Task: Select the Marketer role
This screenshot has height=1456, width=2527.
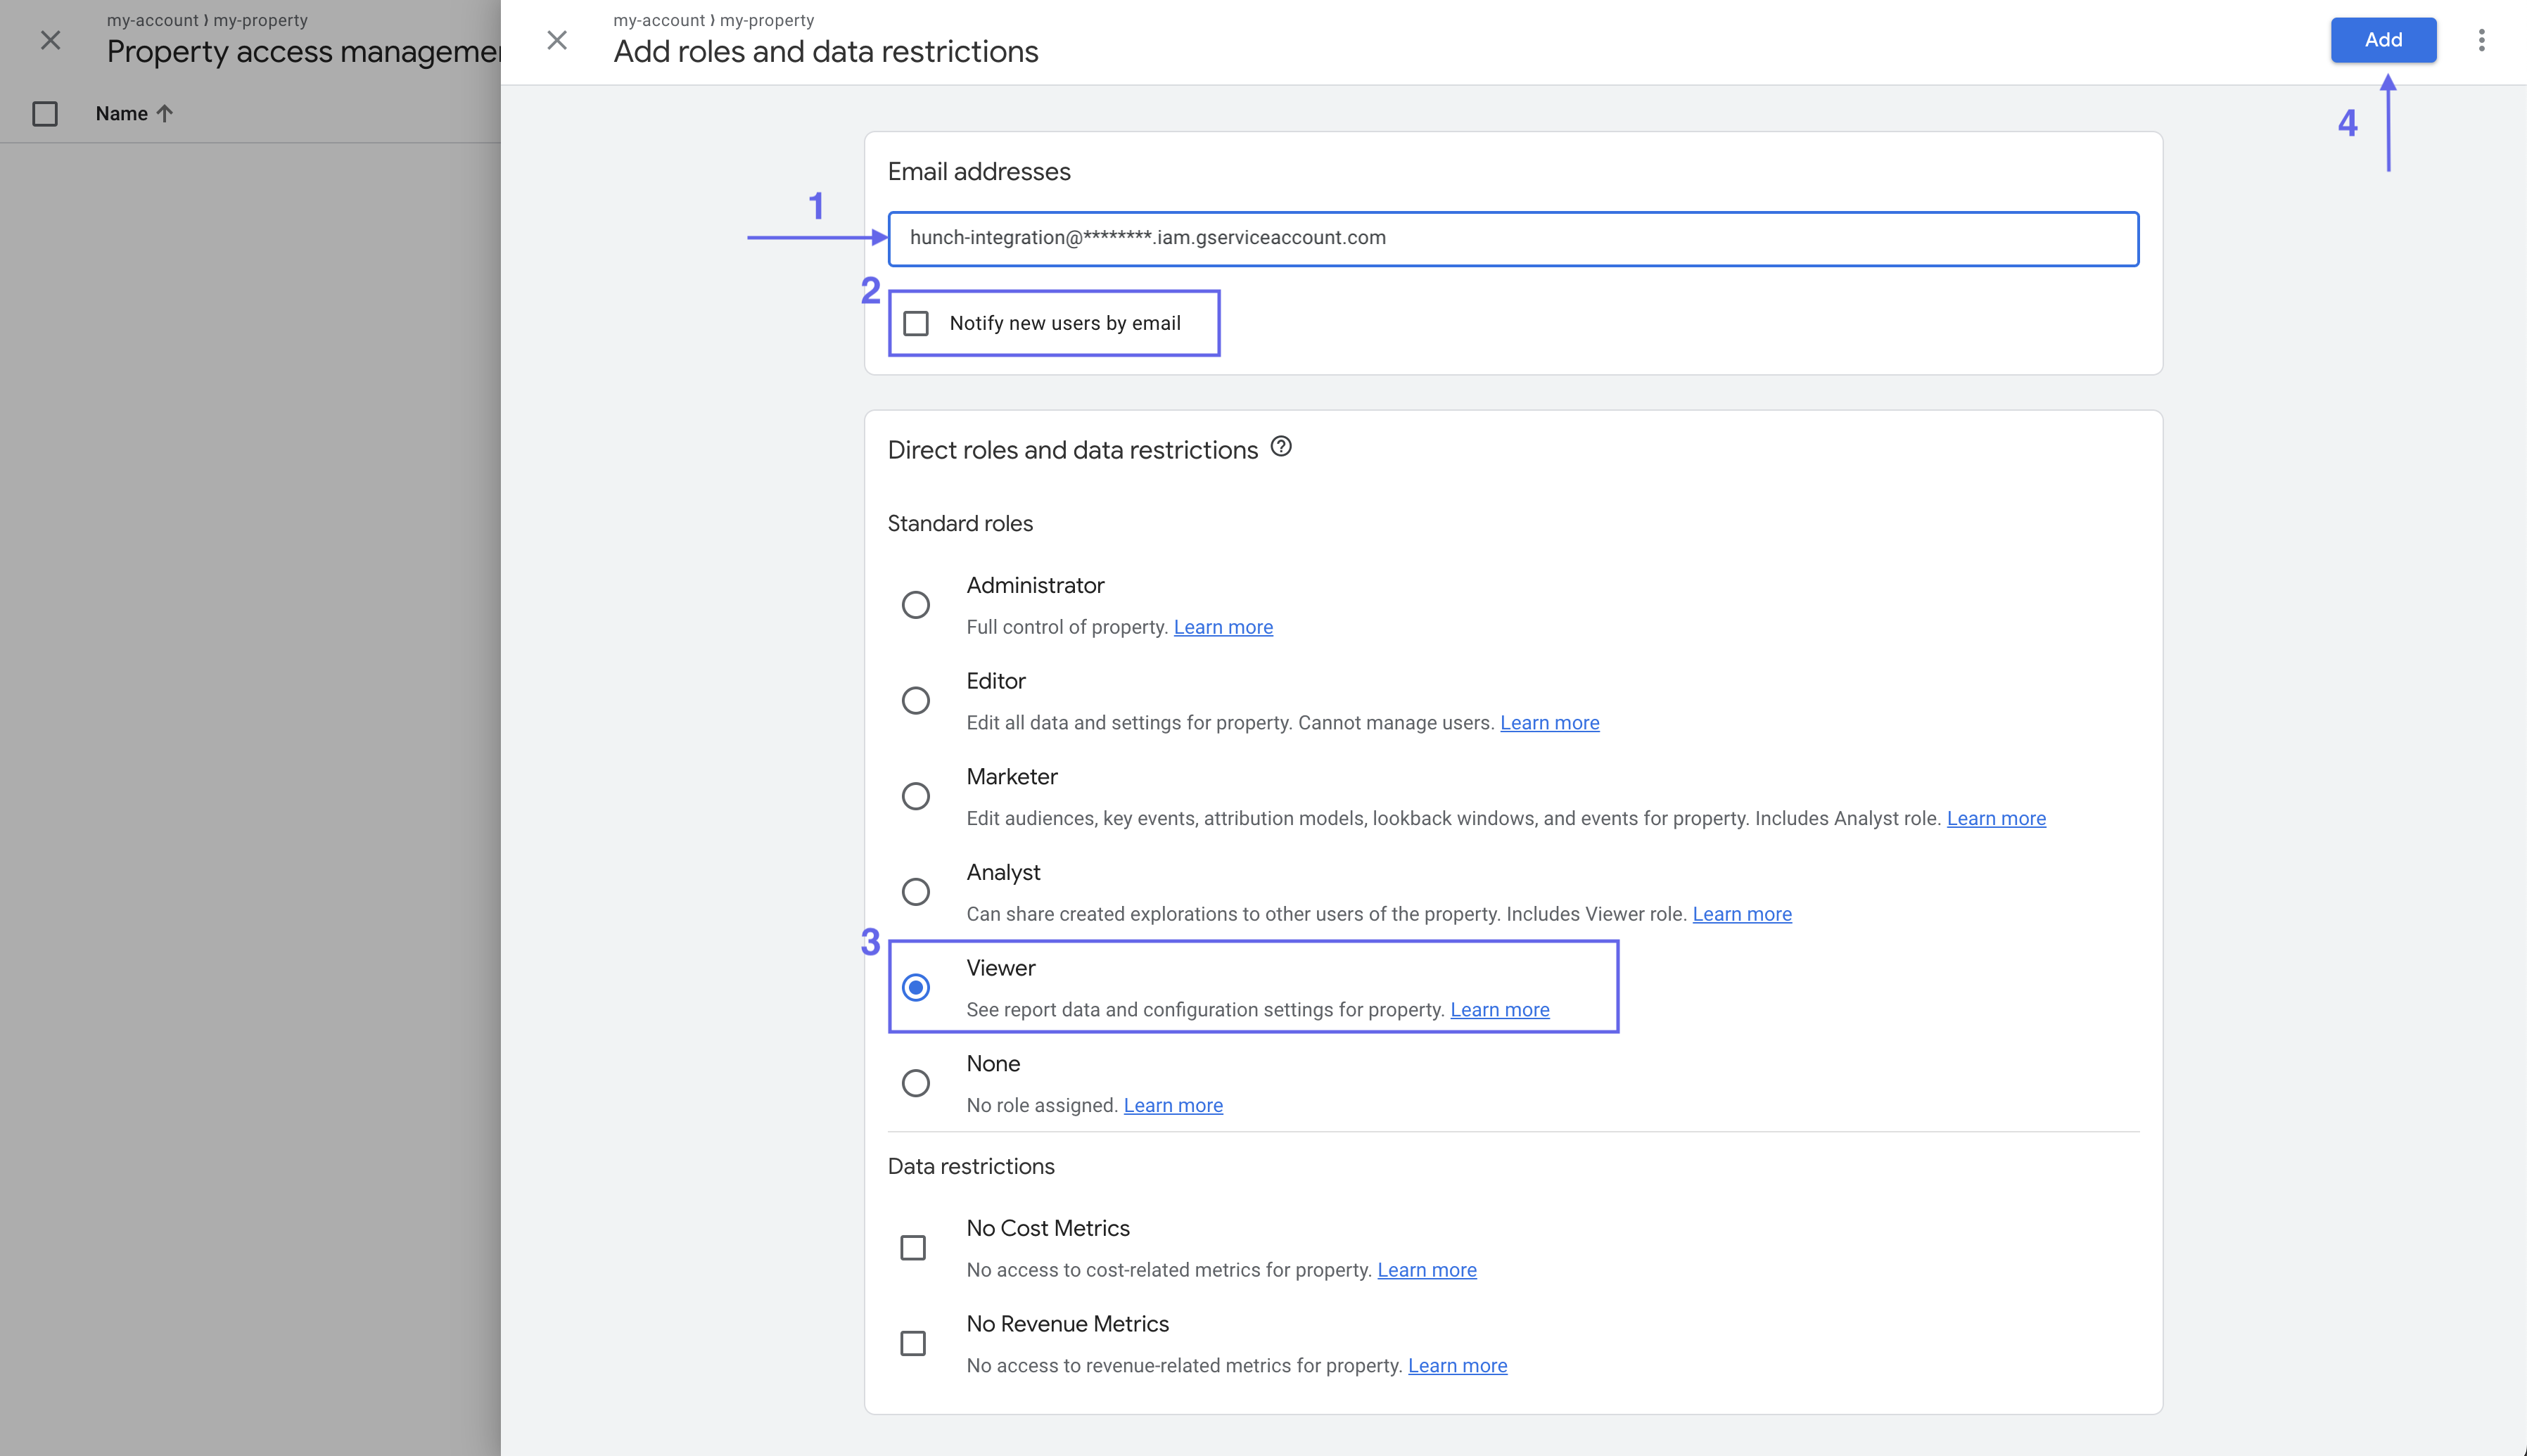Action: (916, 796)
